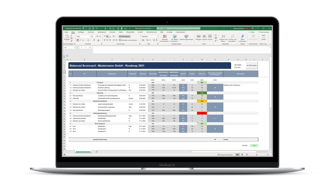Click Verbinden und zentrieren
335x188 pixels.
click(x=128, y=40)
